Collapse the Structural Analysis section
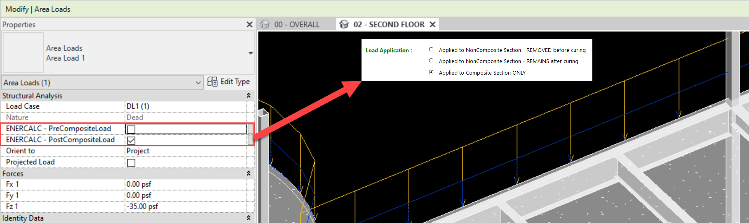 point(249,96)
